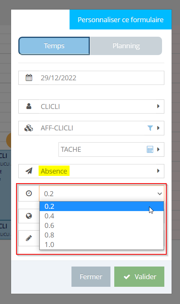Expand the AFF-CLICLI selector arrow
This screenshot has height=304, width=180.
(x=158, y=128)
